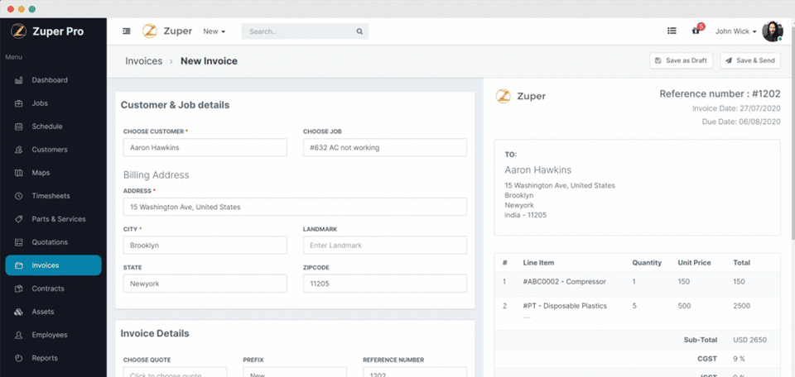795x377 pixels.
Task: Go to Dashboard in the menu
Action: 50,80
